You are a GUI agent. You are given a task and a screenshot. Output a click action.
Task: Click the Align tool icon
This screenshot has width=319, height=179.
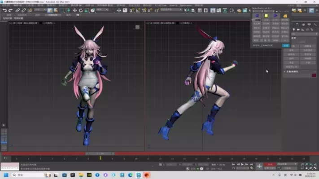click(192, 10)
